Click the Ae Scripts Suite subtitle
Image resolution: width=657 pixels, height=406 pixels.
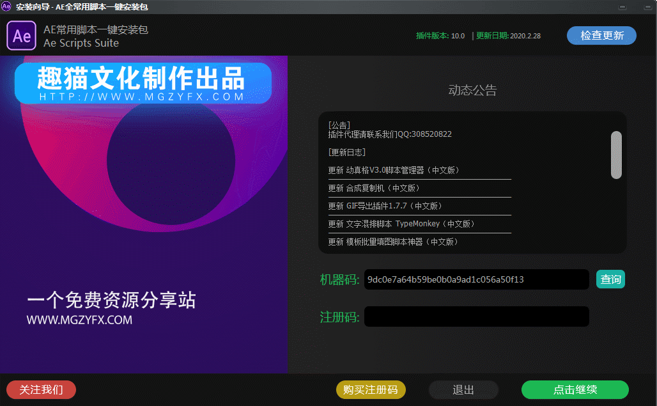(x=81, y=43)
